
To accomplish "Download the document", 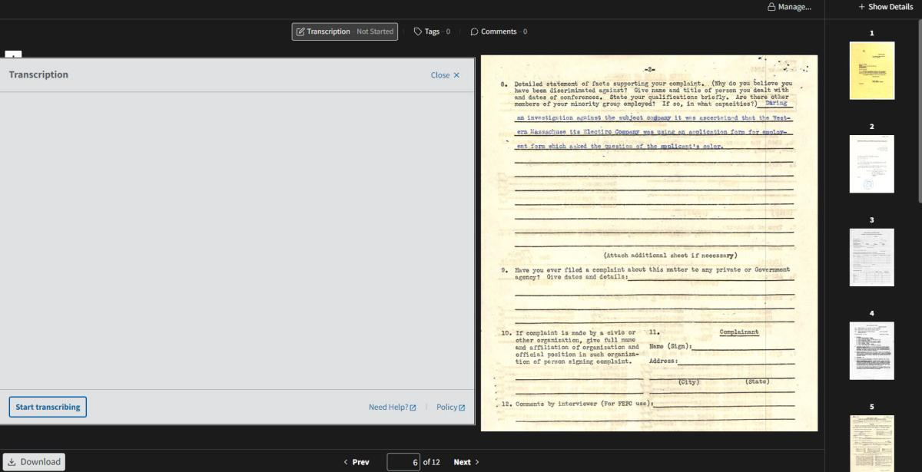I will [x=34, y=462].
